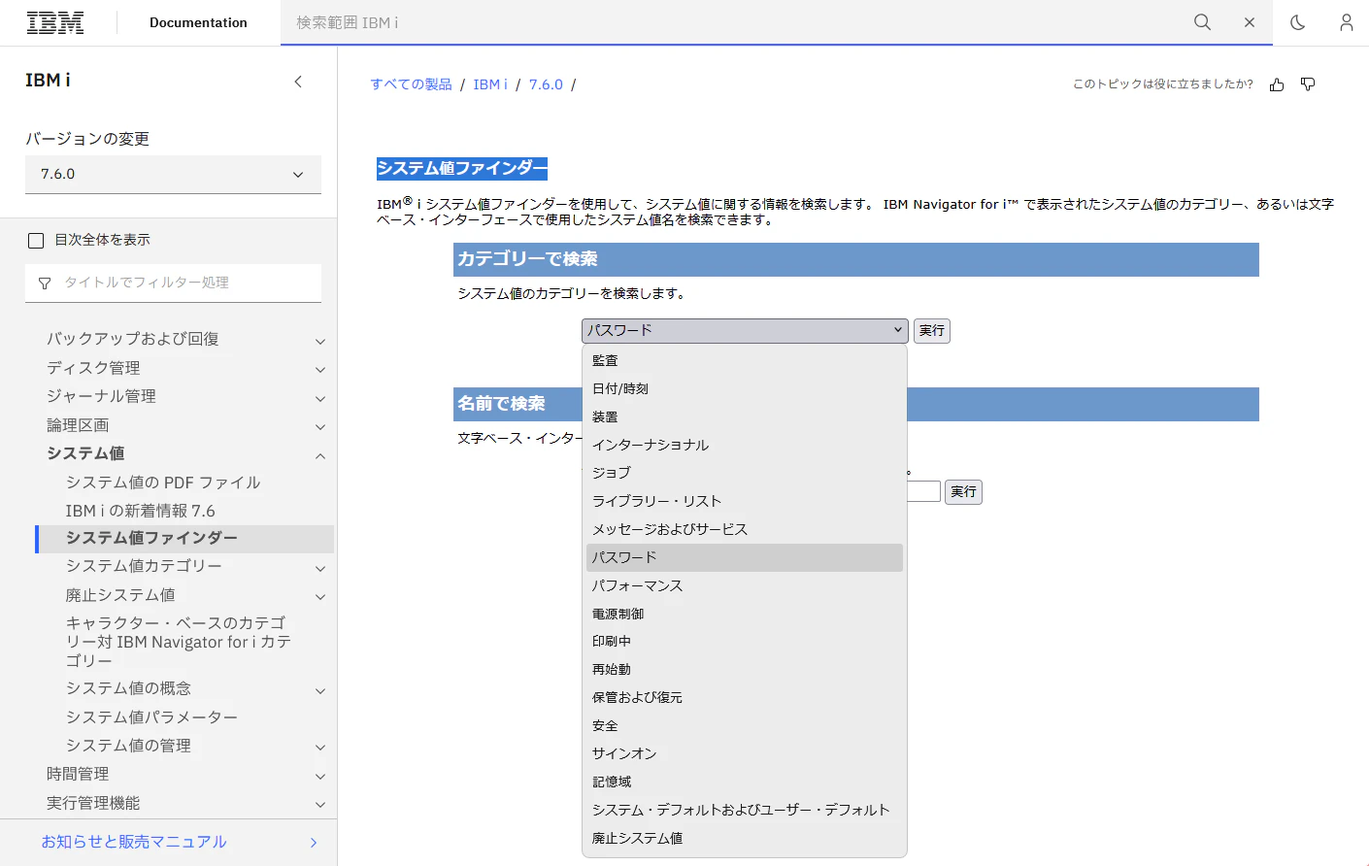This screenshot has height=866, width=1369.
Task: Choose 電源制御 option
Action: [745, 614]
